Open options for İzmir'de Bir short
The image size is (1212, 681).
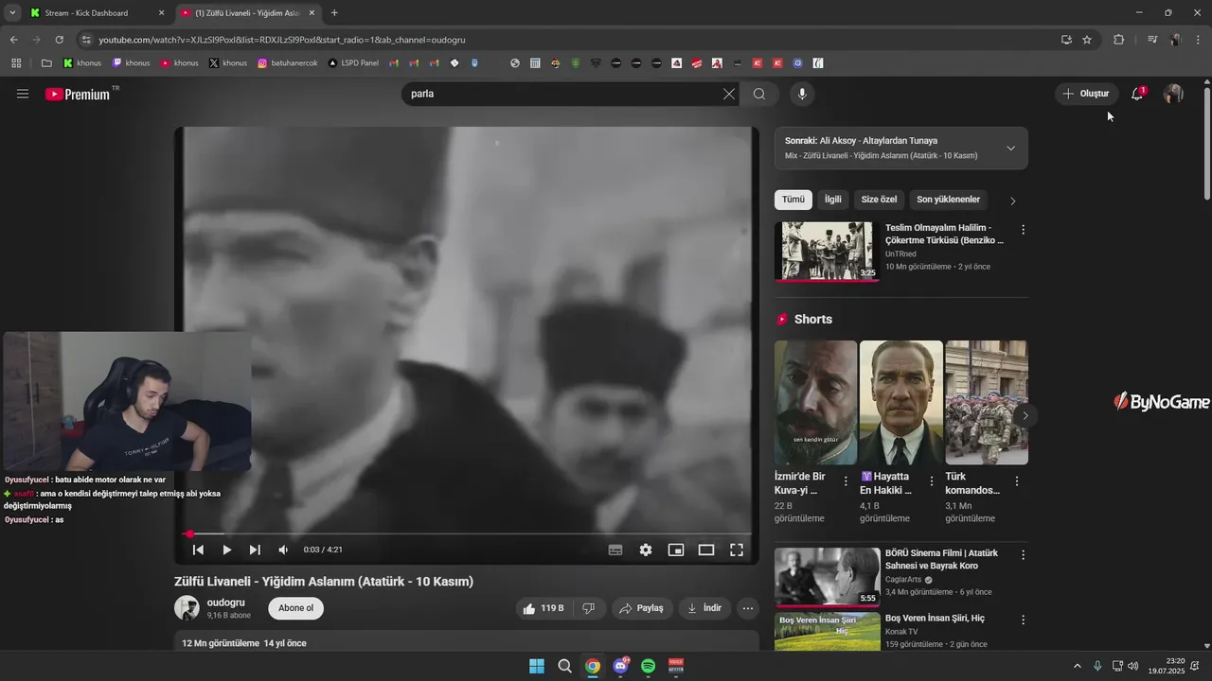pos(846,481)
